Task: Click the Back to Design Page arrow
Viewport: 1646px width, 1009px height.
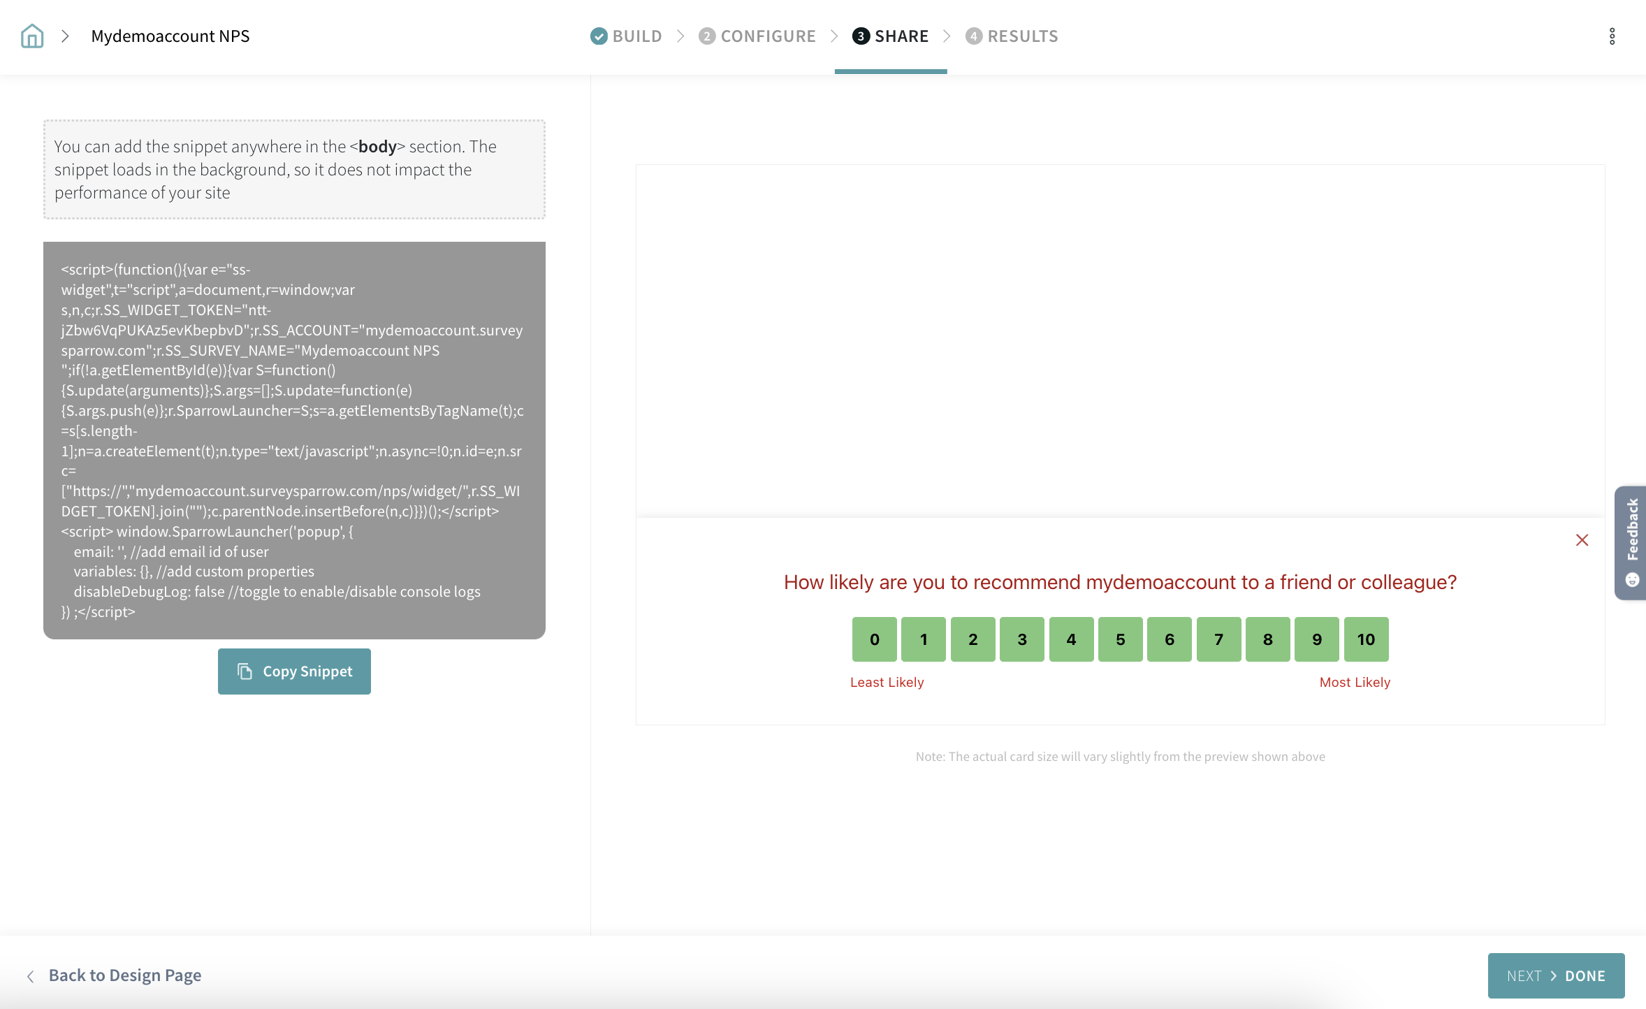Action: point(31,976)
